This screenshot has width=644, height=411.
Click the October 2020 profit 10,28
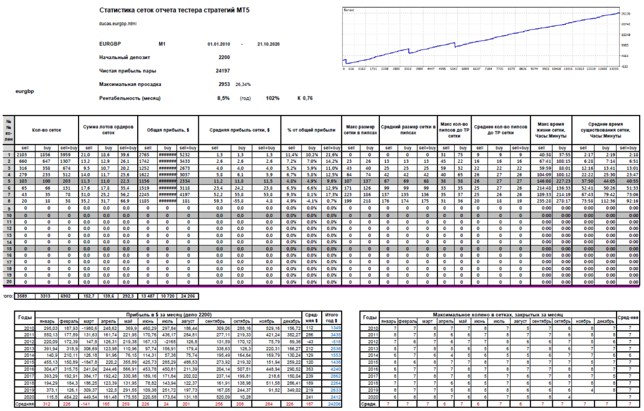[244, 397]
